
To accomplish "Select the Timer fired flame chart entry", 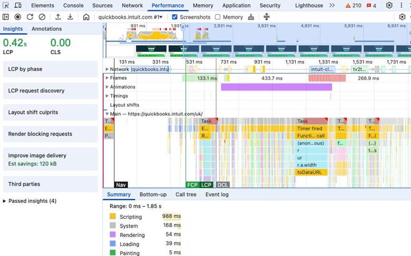I will [311, 128].
